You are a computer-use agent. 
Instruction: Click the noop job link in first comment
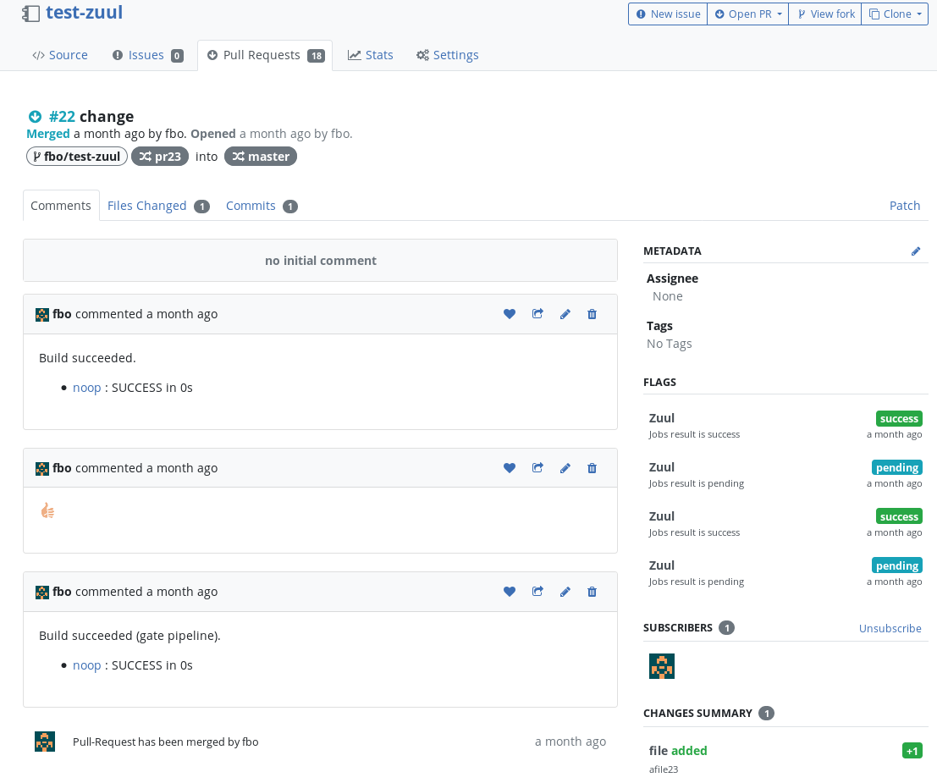(87, 388)
